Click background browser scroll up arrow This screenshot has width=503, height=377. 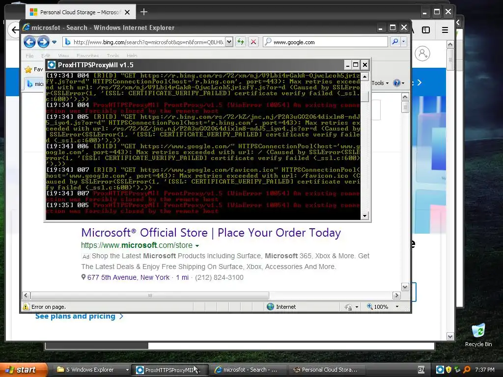tap(450, 44)
